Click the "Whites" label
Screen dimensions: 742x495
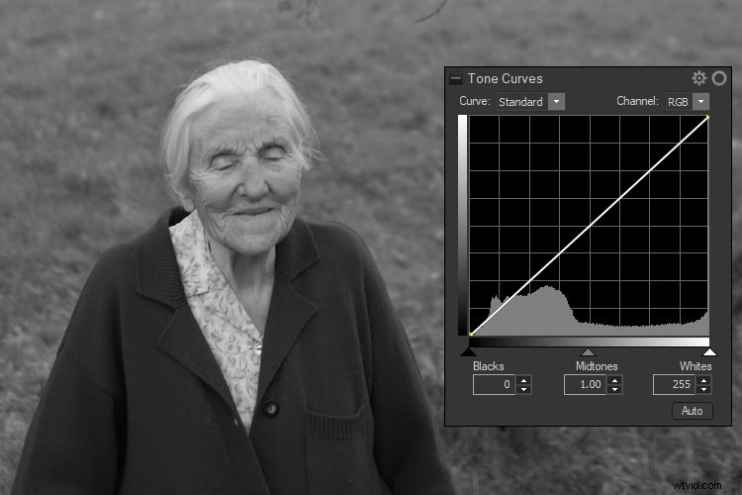tap(696, 366)
